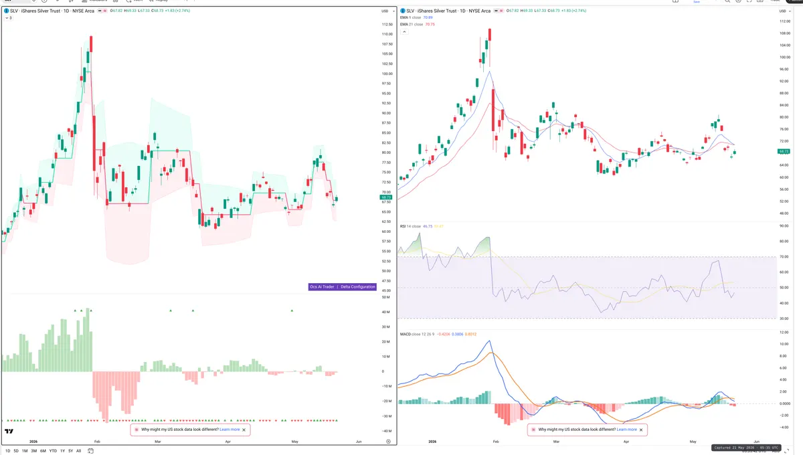Open chart settings gear on left time axis
Screen dimensions: 803x455
(x=388, y=442)
